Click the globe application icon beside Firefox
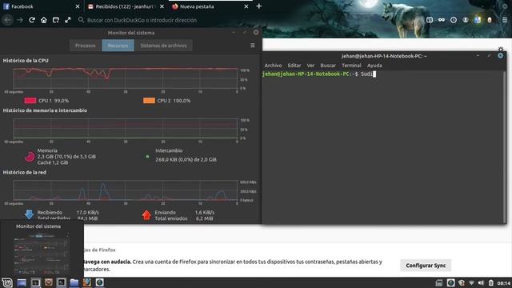 point(100,282)
